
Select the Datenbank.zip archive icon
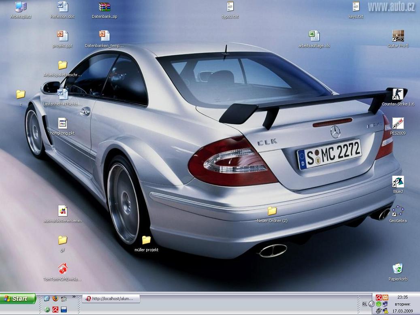tap(104, 7)
